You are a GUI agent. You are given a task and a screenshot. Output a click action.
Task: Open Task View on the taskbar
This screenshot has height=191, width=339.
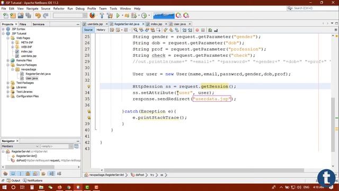[22, 187]
